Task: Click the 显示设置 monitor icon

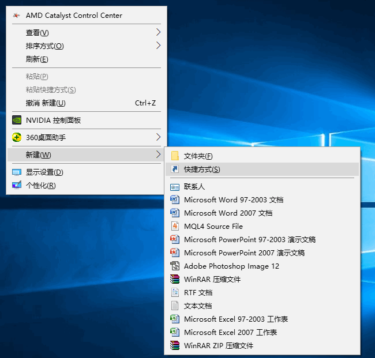Action: tap(16, 172)
